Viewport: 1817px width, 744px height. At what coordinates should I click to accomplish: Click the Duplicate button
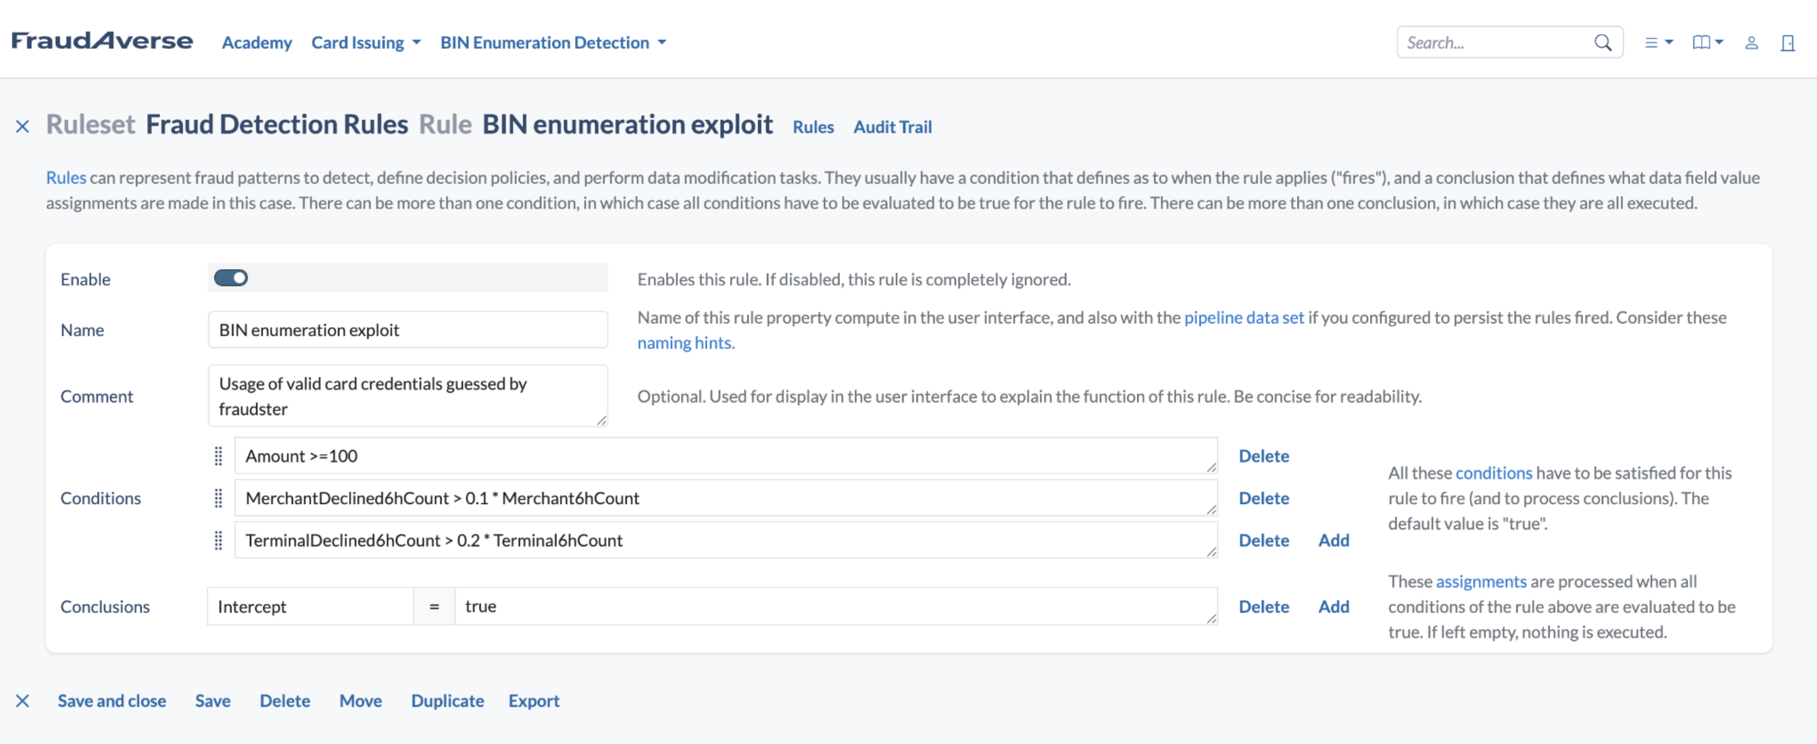pyautogui.click(x=447, y=700)
